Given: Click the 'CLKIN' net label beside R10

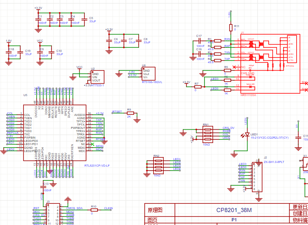Looking at the screenshot, I should (x=108, y=208).
